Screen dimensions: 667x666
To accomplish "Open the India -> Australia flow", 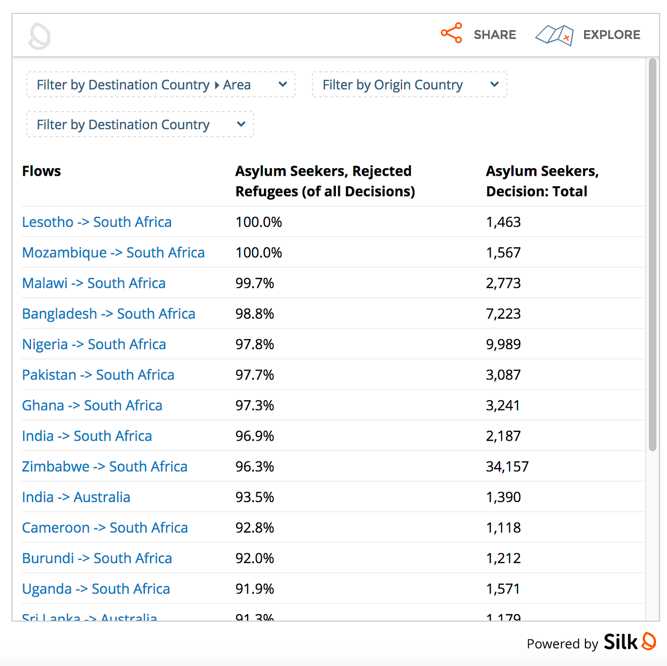I will point(76,497).
